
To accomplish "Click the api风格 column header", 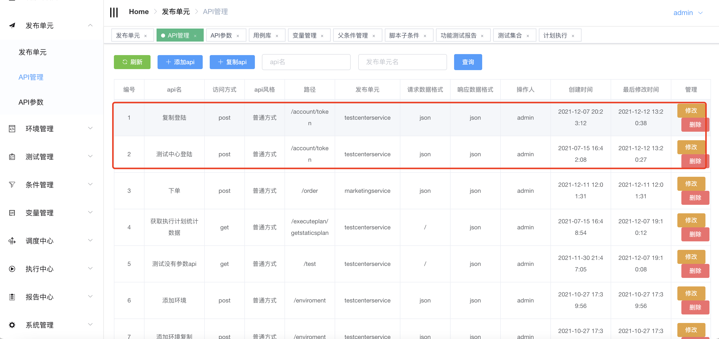I will tap(264, 90).
